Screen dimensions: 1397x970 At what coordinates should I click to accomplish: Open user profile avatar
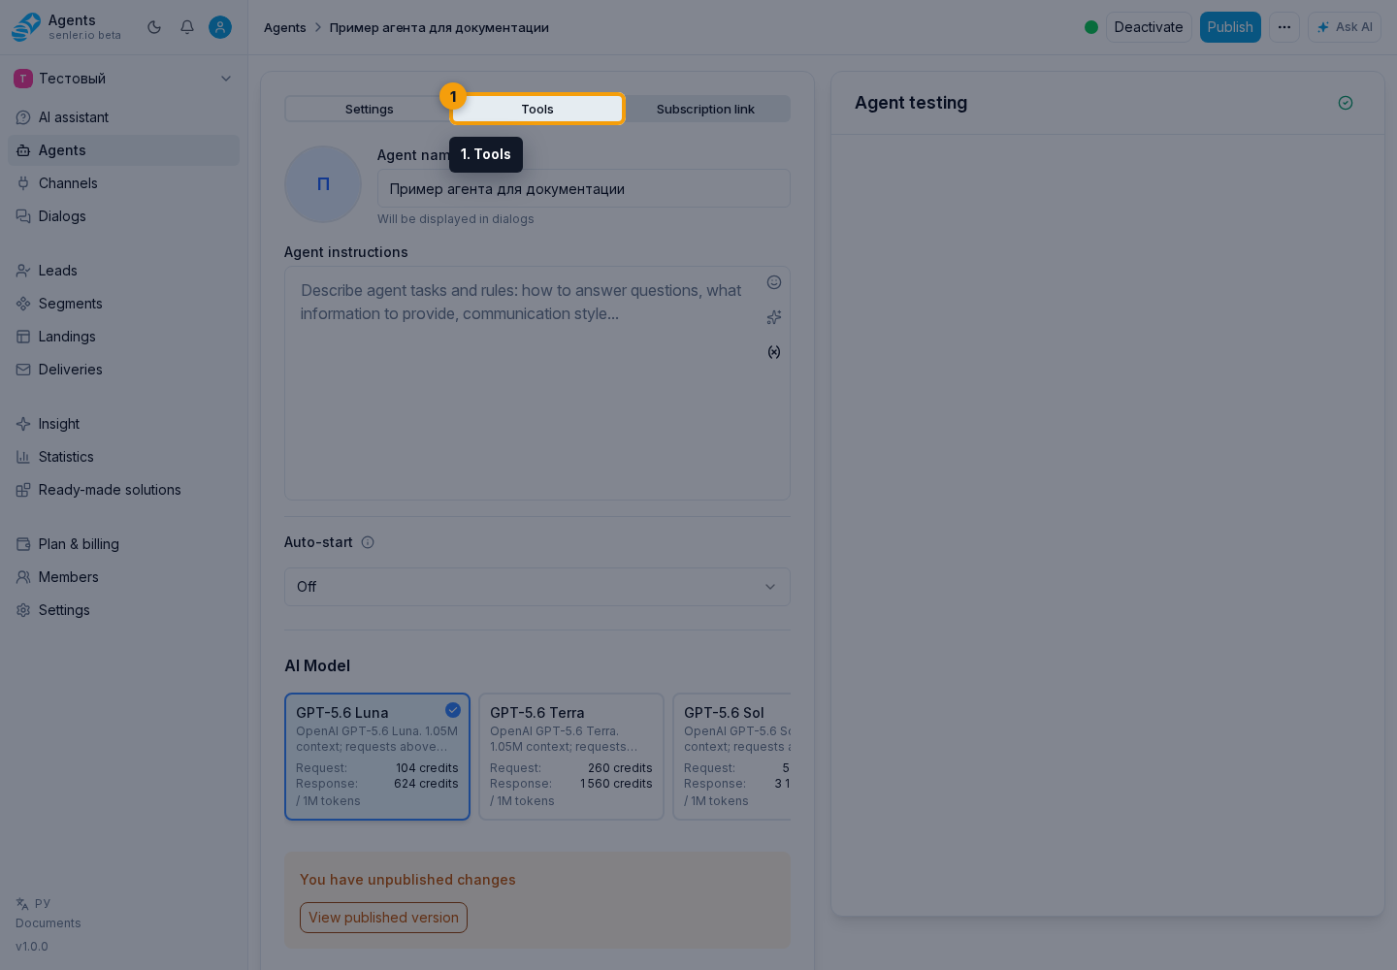220,27
